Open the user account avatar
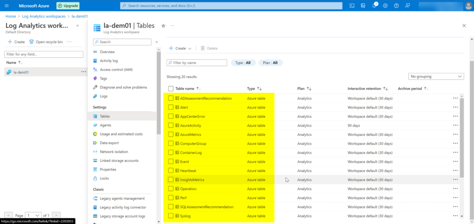474x224 pixels. pos(468,6)
